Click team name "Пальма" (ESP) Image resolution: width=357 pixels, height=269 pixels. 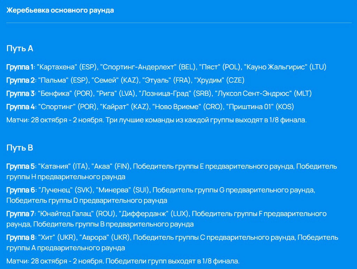click(53, 80)
